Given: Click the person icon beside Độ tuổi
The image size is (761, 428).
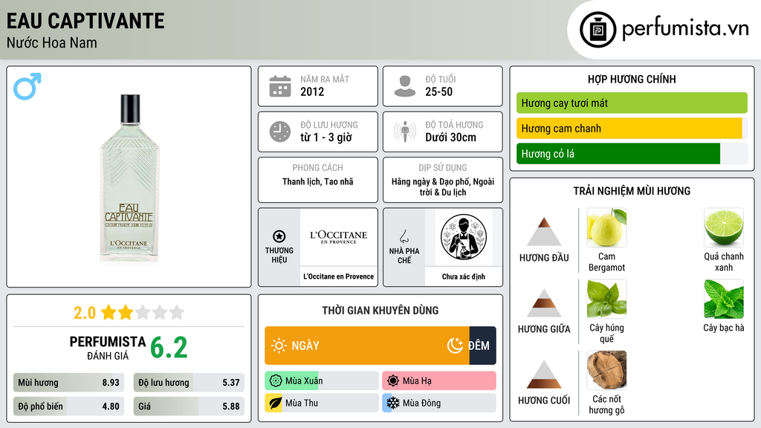Looking at the screenshot, I should pos(405,86).
